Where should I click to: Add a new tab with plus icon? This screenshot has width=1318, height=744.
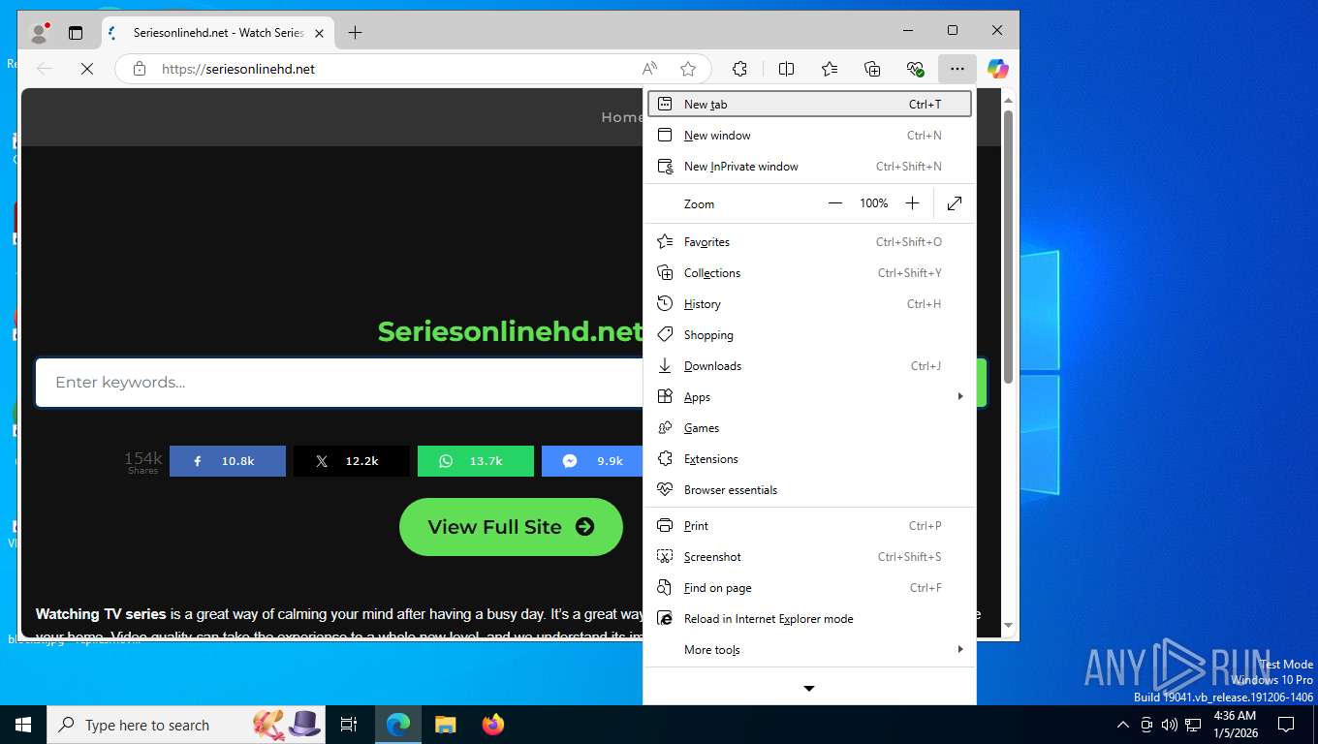[355, 33]
